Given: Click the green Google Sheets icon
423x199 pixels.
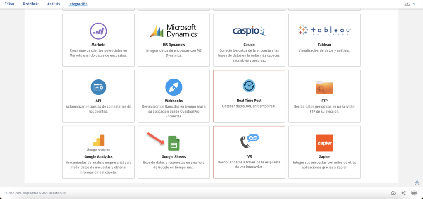Looking at the screenshot, I should (174, 143).
